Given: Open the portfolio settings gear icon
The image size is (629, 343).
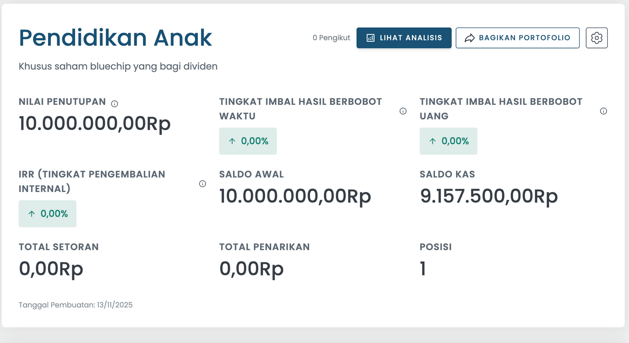Looking at the screenshot, I should (596, 38).
